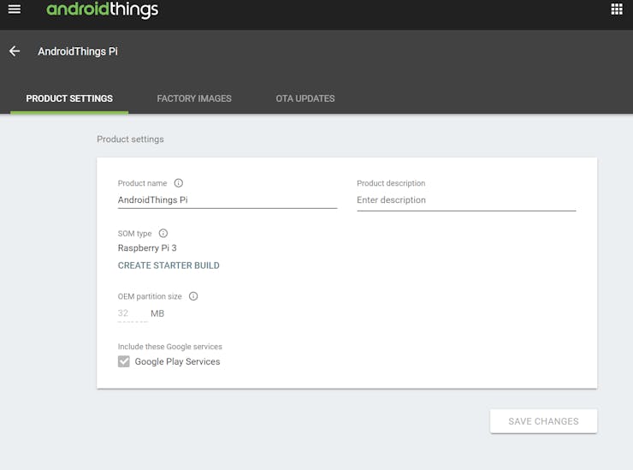633x470 pixels.
Task: Click the MB unit label
Action: point(157,313)
